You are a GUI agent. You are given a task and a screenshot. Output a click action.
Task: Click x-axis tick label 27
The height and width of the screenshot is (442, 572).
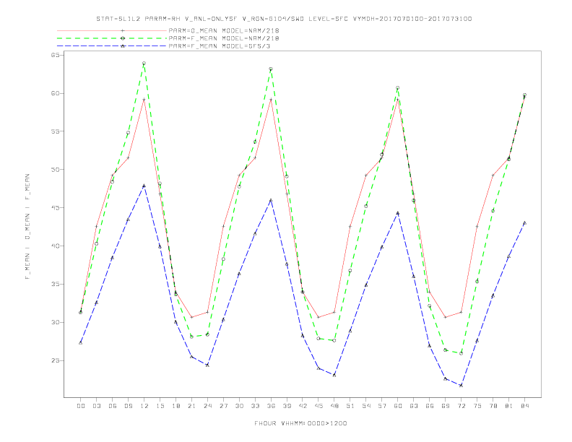[x=223, y=406]
